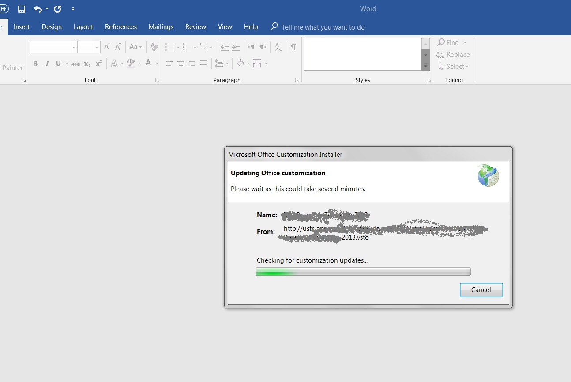Open the font name dropdown
571x382 pixels.
[x=74, y=47]
